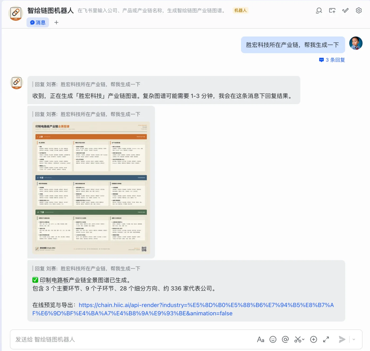Click the @ mention icon
The image size is (370, 351).
click(x=285, y=339)
